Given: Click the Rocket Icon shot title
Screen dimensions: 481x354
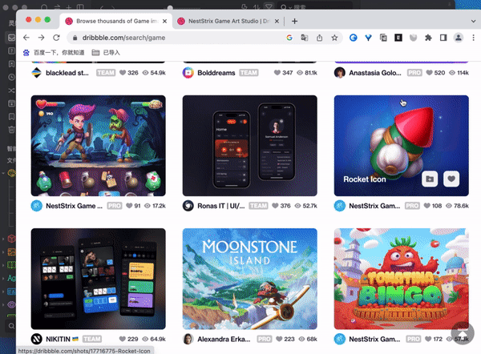Looking at the screenshot, I should coord(365,179).
